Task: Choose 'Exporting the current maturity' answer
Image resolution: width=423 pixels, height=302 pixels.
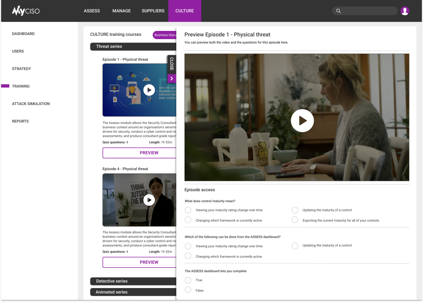Action: 295,220
